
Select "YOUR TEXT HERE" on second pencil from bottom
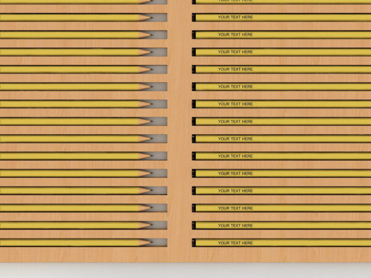pos(235,225)
